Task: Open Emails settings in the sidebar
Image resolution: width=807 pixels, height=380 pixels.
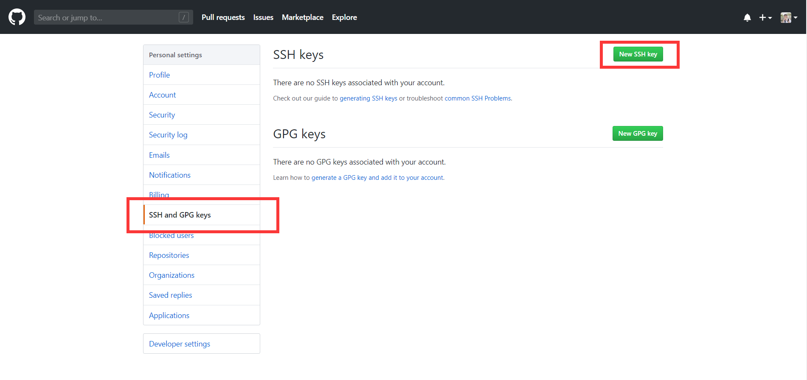Action: [202, 155]
